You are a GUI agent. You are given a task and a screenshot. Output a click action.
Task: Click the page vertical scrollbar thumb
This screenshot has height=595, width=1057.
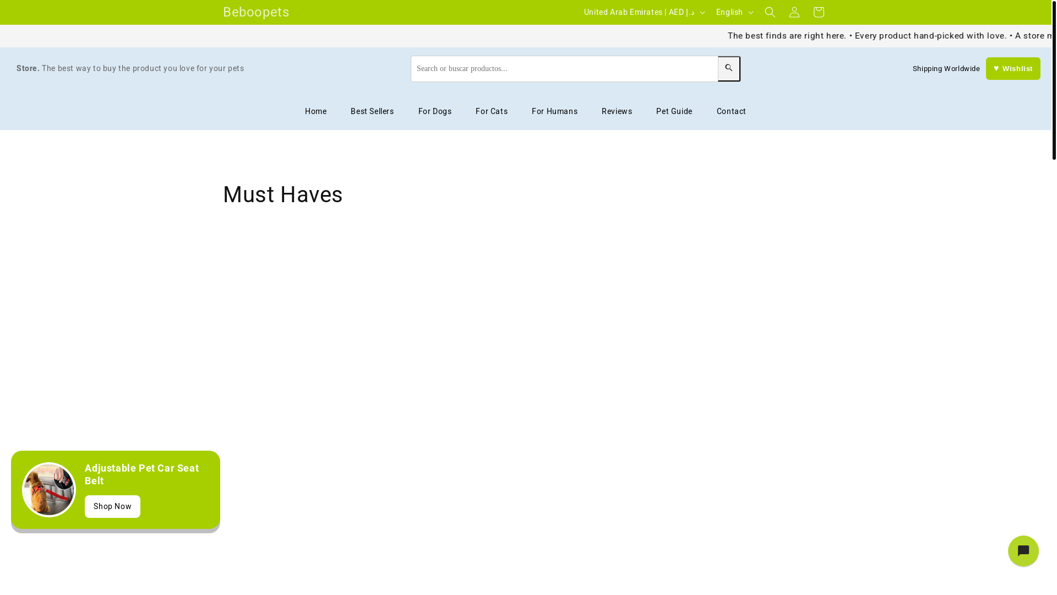(x=1054, y=80)
